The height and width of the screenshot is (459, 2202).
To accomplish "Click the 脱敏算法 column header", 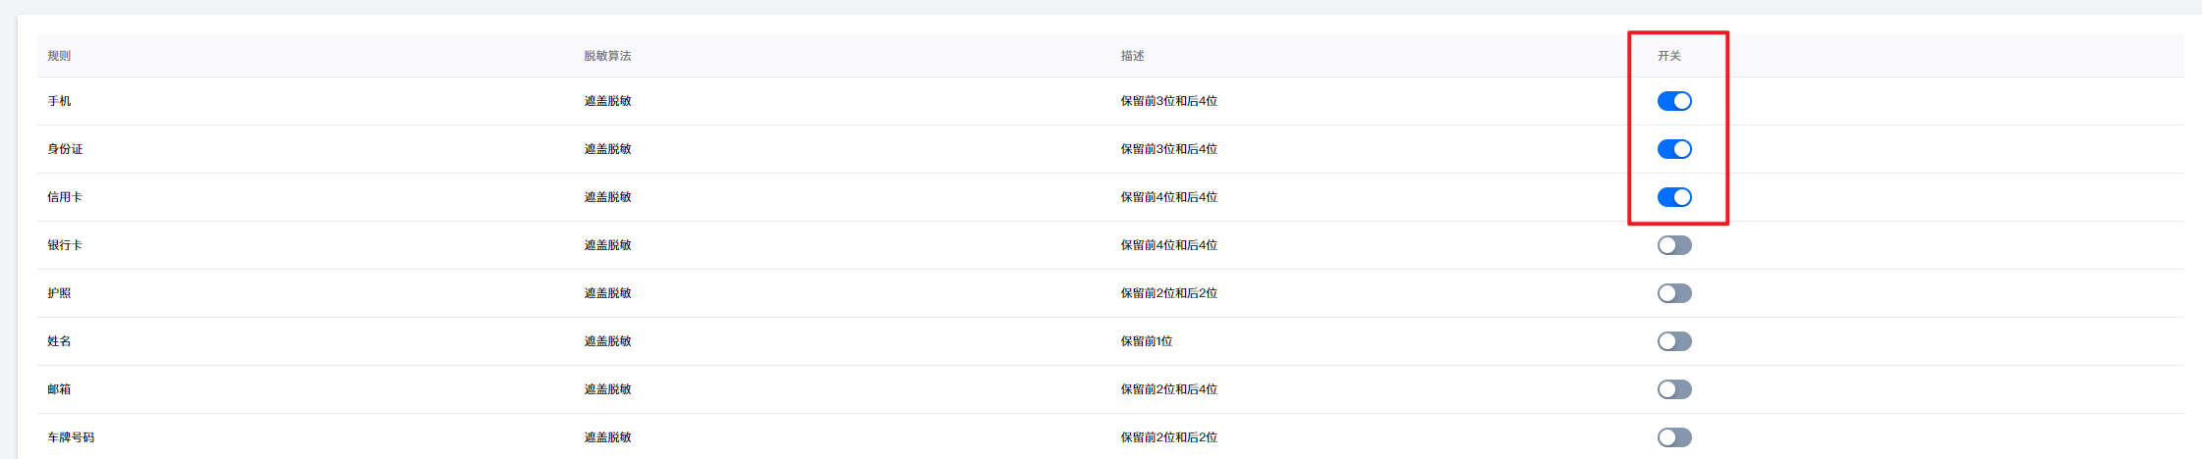I will [x=607, y=56].
